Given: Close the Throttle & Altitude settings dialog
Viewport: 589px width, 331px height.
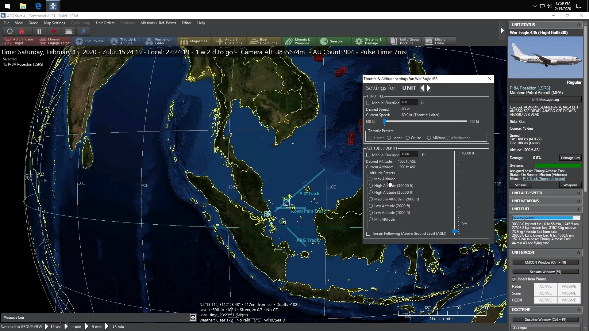Looking at the screenshot, I should click(490, 79).
